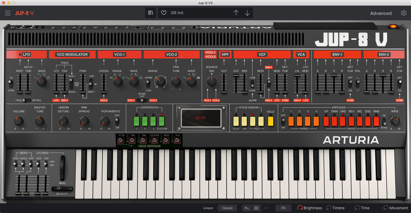Open the preset library browser icon

[x=150, y=13]
